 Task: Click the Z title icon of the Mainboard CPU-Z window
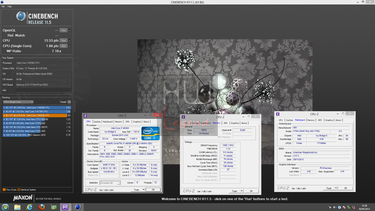[x=278, y=114]
